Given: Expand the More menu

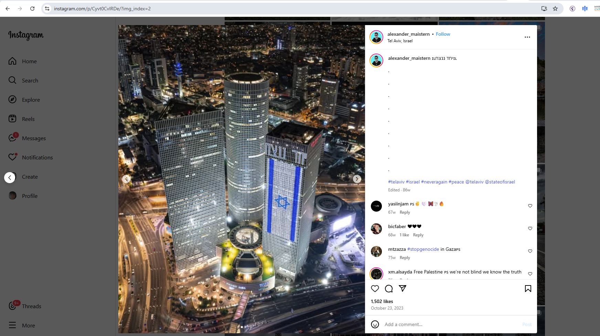Looking at the screenshot, I should [28, 325].
